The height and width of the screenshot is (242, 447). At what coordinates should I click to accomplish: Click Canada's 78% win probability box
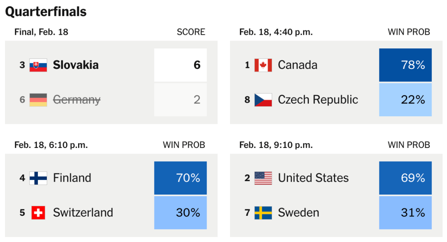(x=405, y=65)
